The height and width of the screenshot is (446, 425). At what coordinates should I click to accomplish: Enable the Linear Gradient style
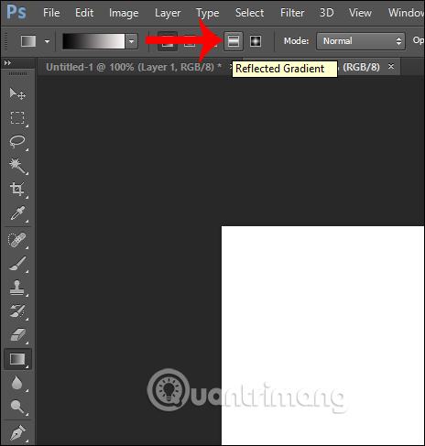tap(168, 41)
